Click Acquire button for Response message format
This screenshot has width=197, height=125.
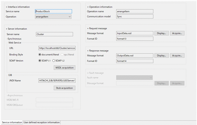pos(177,55)
